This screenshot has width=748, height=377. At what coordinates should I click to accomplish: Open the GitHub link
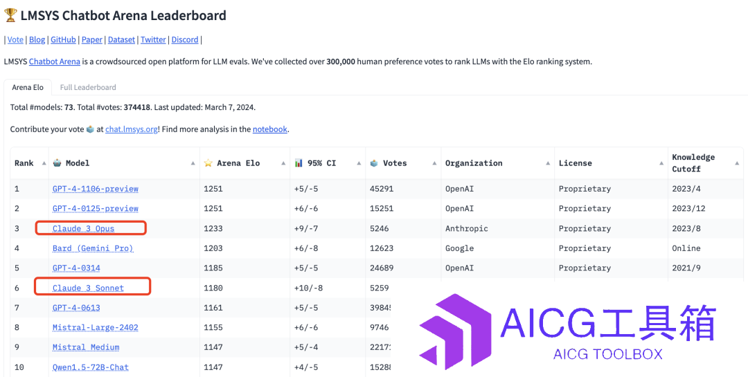64,39
